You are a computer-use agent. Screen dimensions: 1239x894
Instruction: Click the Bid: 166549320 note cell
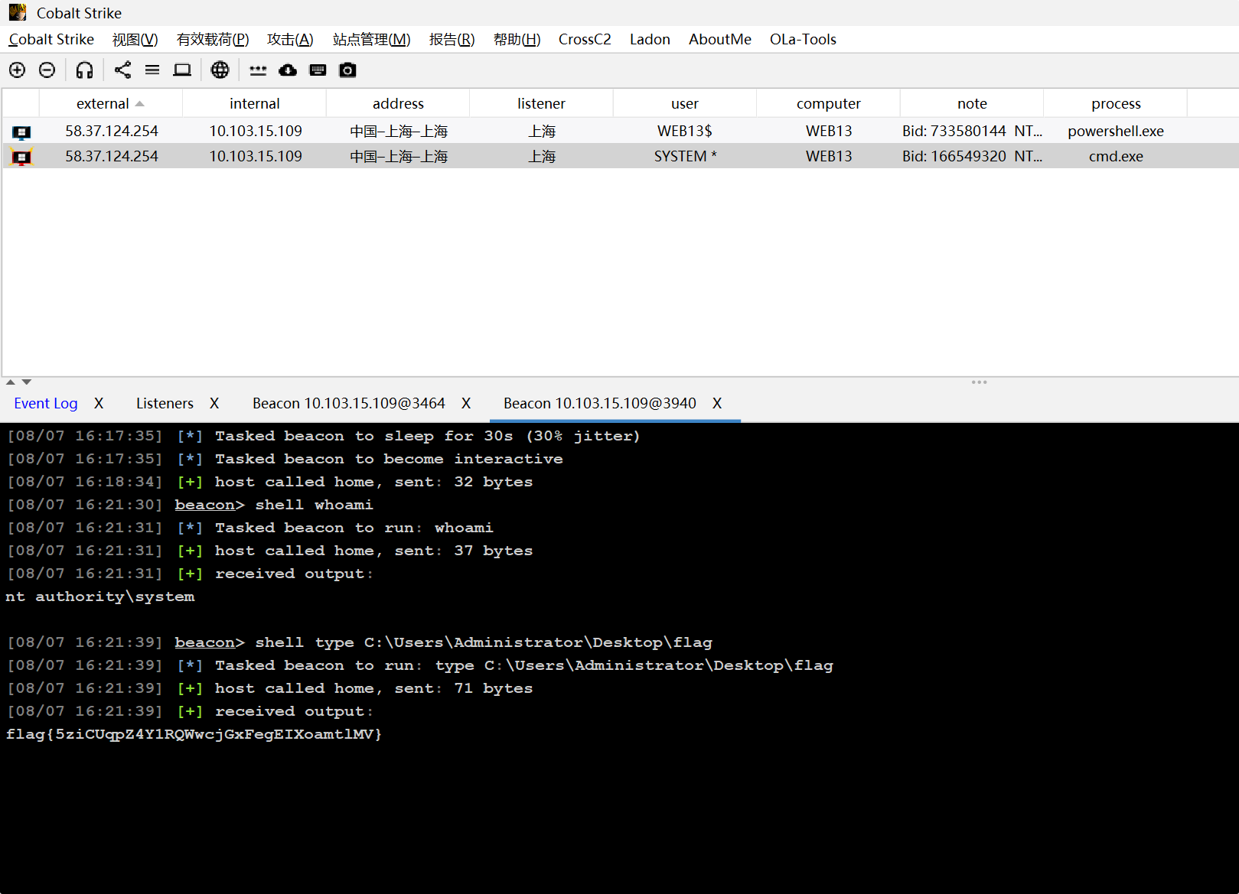[972, 156]
